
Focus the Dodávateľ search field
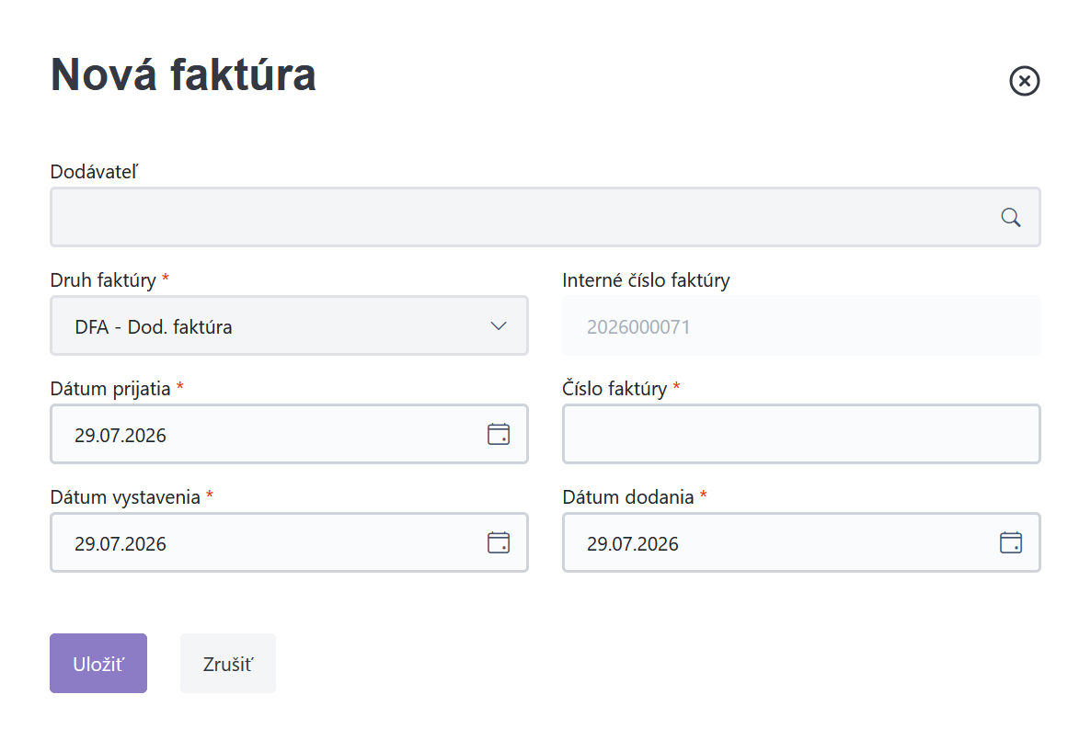pos(545,217)
